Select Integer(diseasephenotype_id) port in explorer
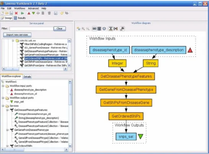The height and width of the screenshot is (154, 209). (34, 114)
